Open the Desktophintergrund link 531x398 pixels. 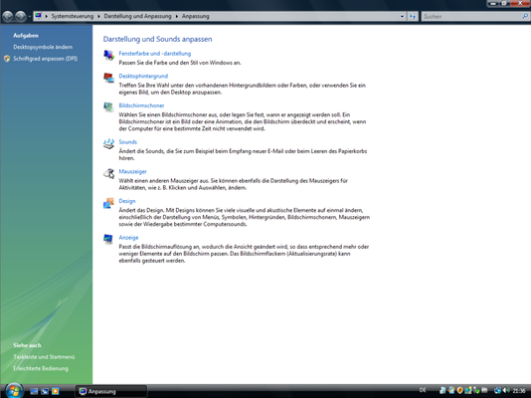pos(143,77)
